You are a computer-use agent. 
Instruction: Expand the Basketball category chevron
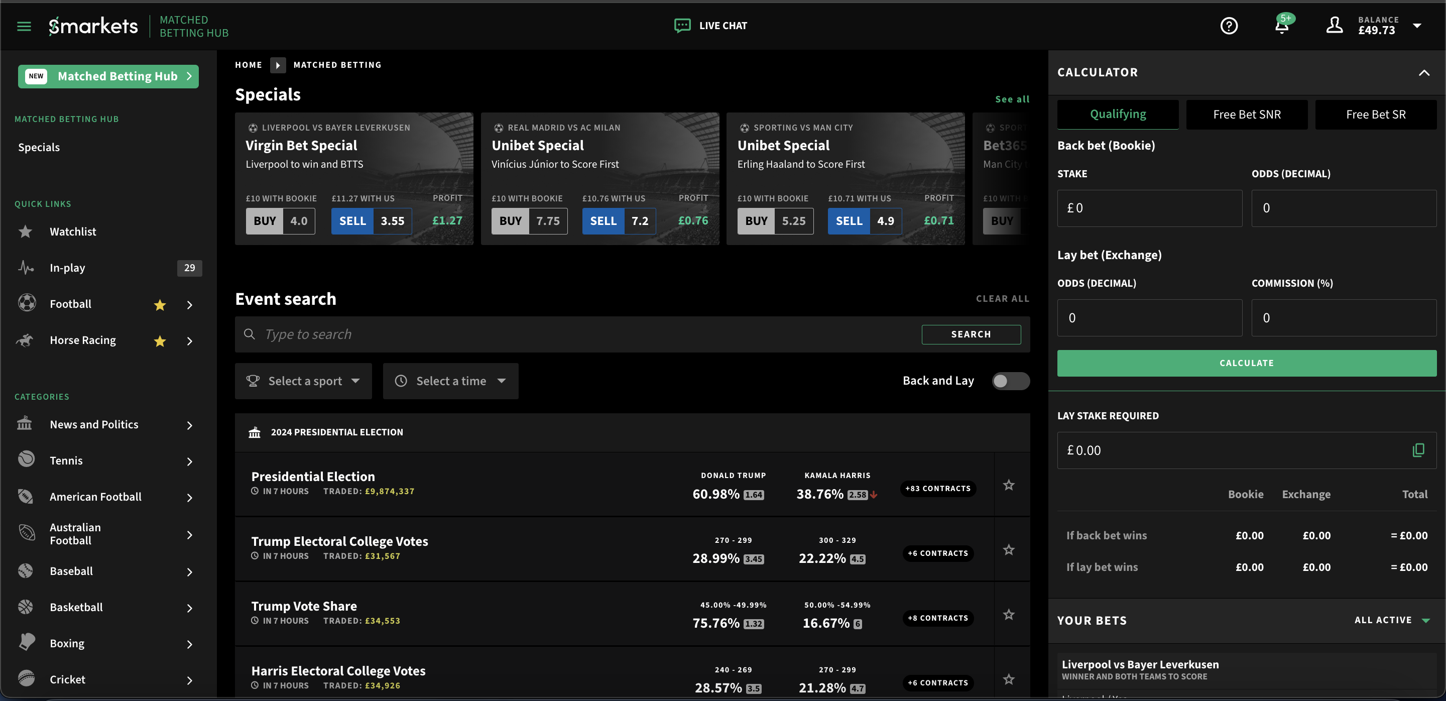coord(190,609)
